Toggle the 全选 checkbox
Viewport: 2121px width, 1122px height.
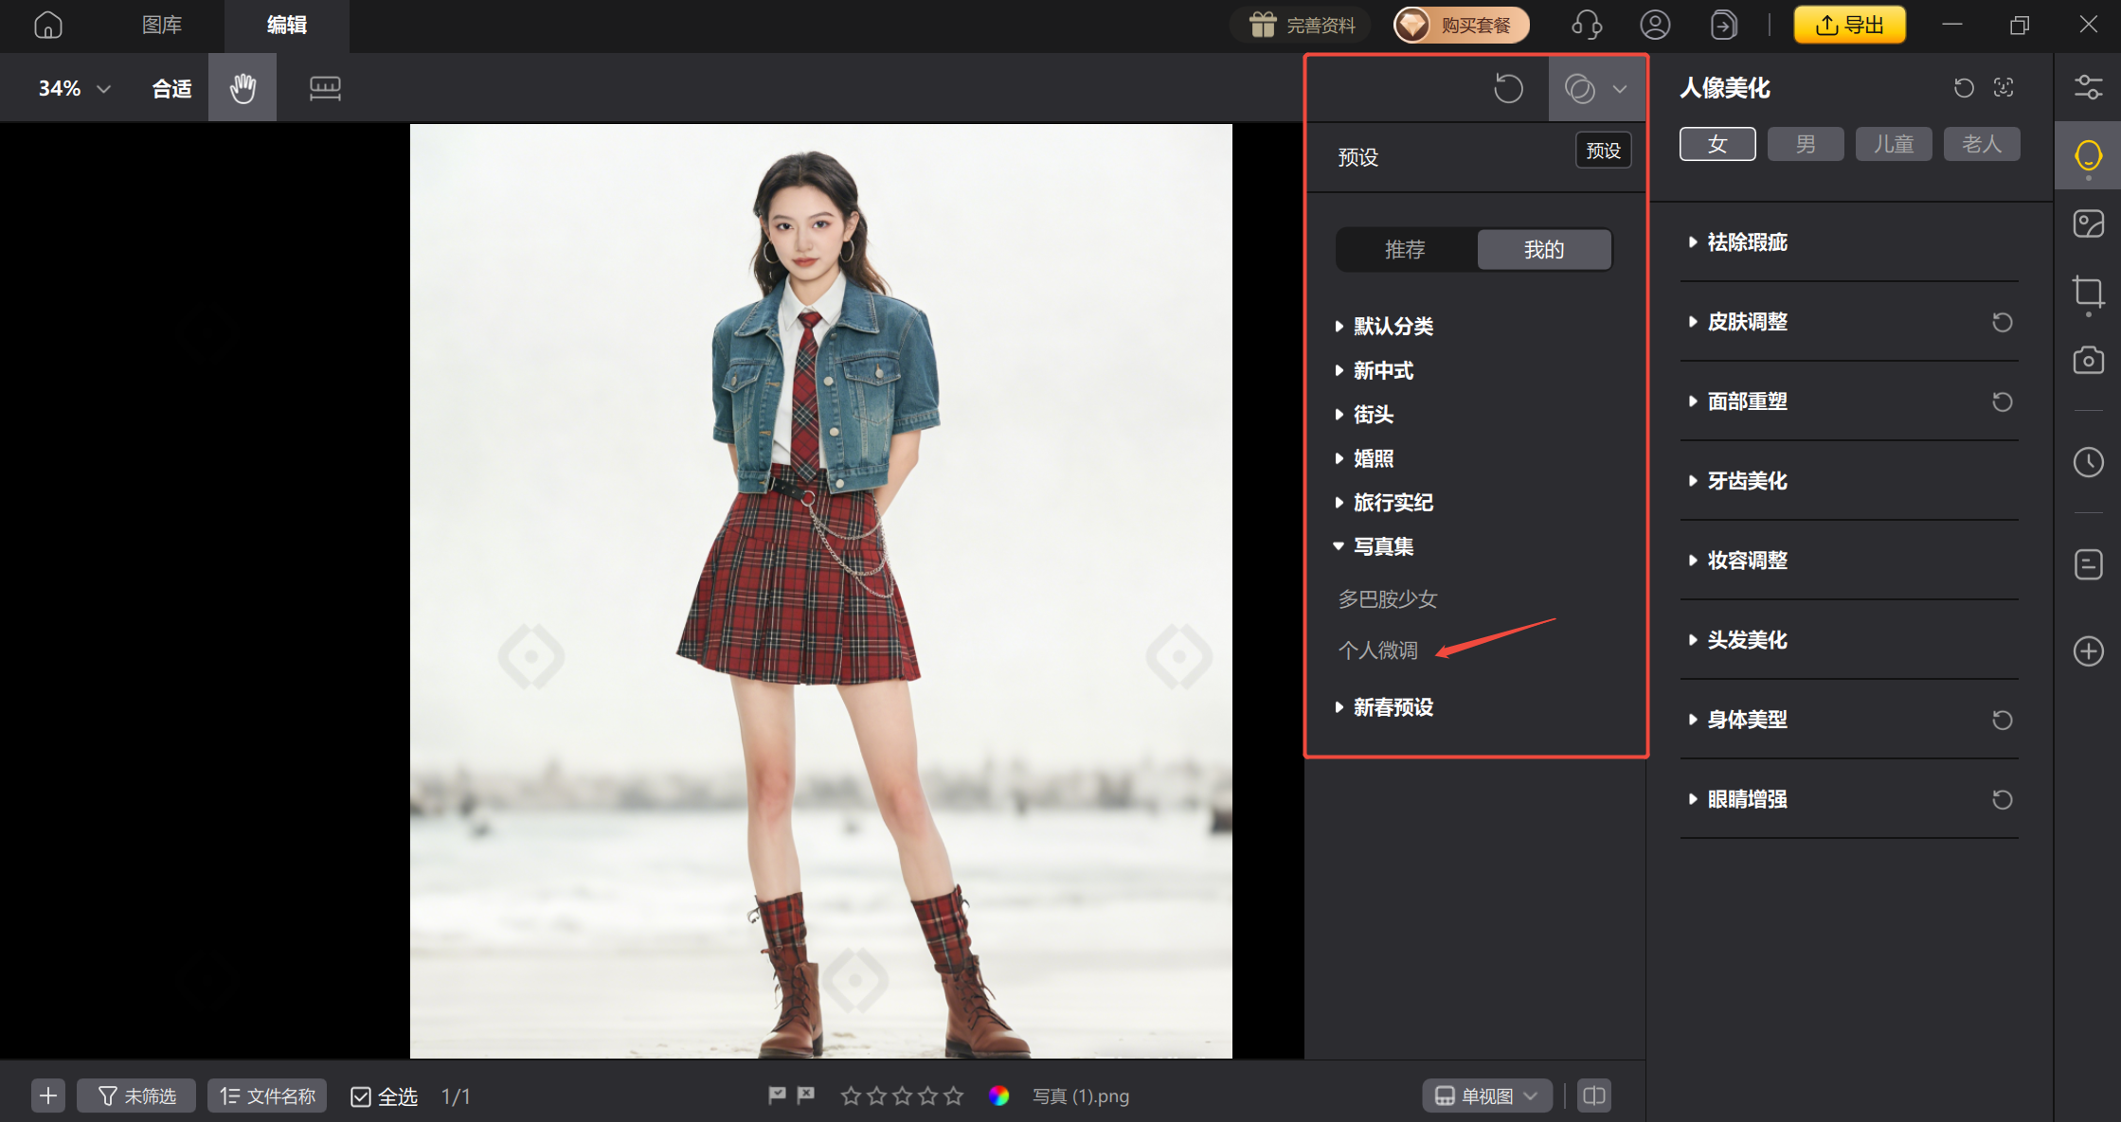click(361, 1096)
